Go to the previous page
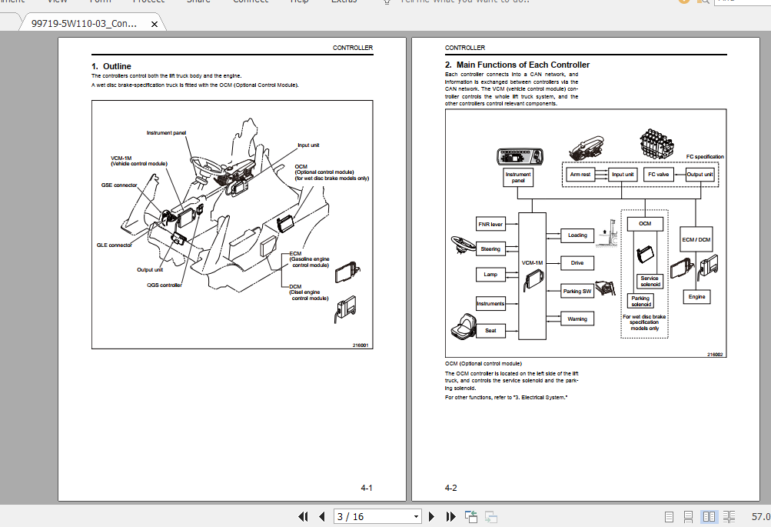The height and width of the screenshot is (527, 771). coord(322,516)
